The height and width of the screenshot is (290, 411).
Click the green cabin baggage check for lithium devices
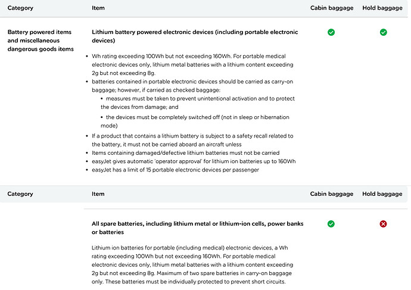[331, 32]
